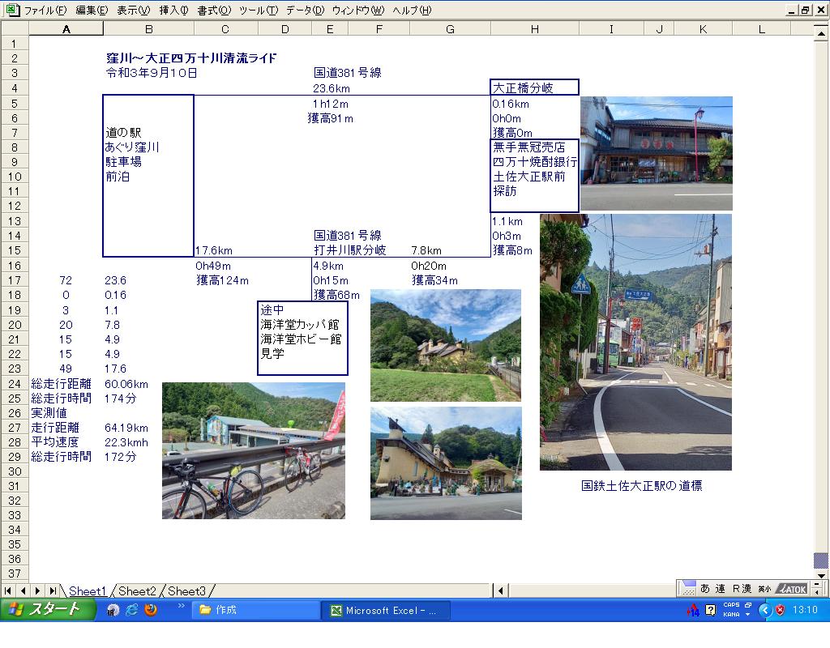830x648 pixels.
Task: Expand hidden system tray icons arrow
Action: coord(764,611)
